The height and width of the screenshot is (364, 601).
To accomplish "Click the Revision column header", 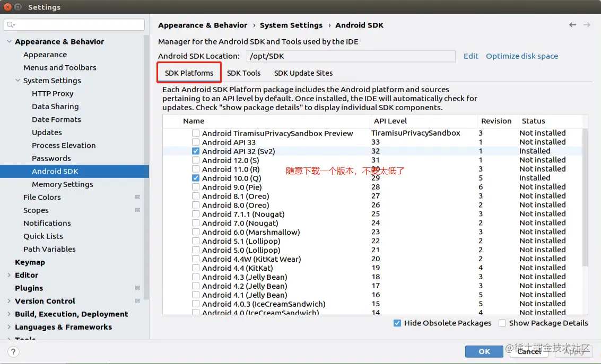I will pyautogui.click(x=497, y=121).
